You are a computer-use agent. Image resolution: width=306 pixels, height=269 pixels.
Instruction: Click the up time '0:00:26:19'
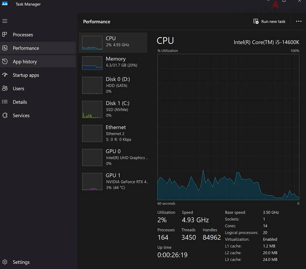[172, 255]
